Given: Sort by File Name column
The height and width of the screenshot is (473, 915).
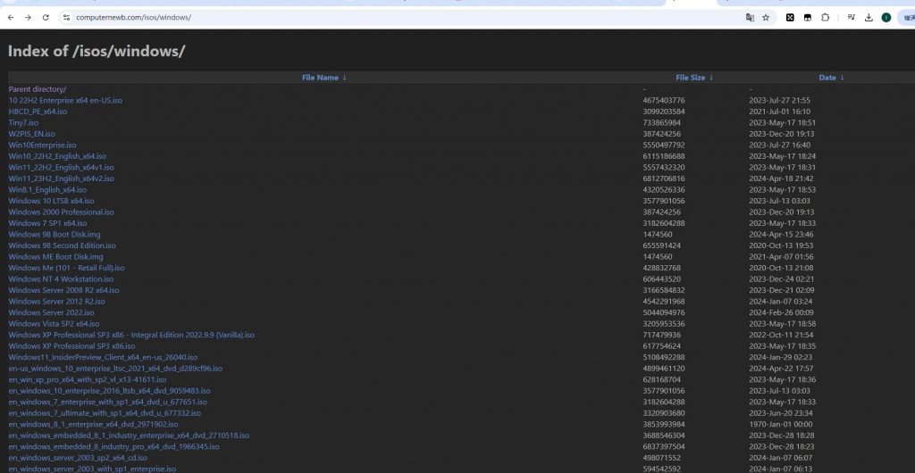Looking at the screenshot, I should [323, 78].
